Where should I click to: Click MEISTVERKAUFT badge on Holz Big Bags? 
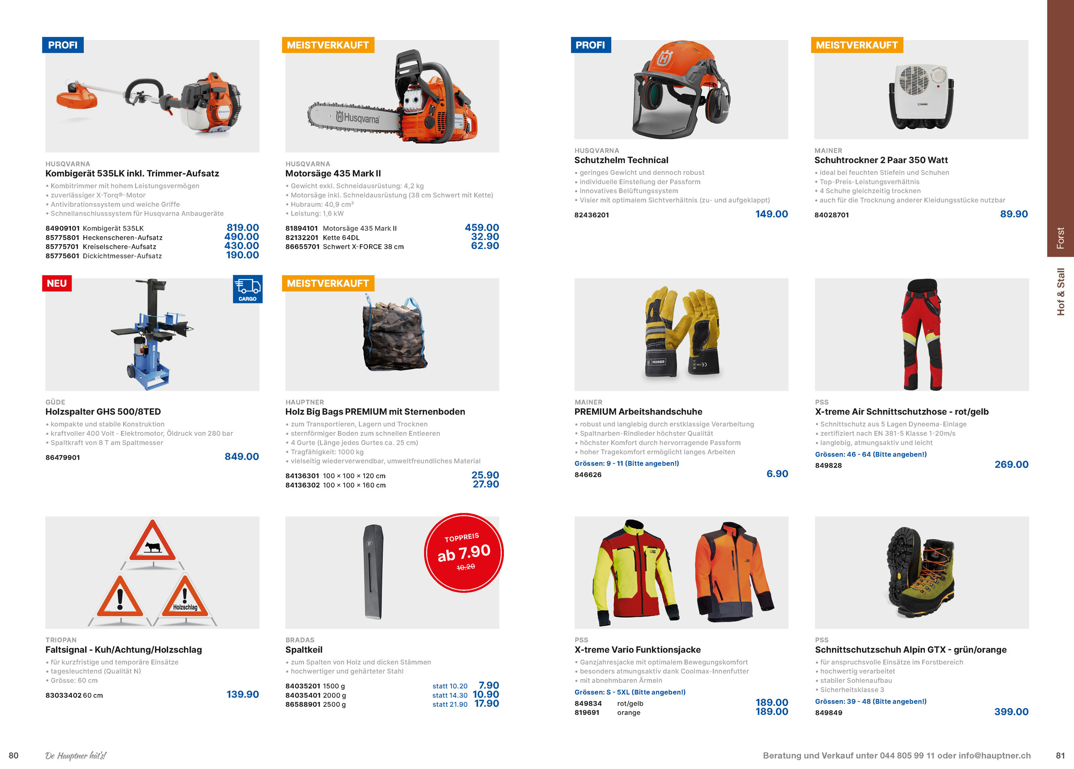pos(328,283)
